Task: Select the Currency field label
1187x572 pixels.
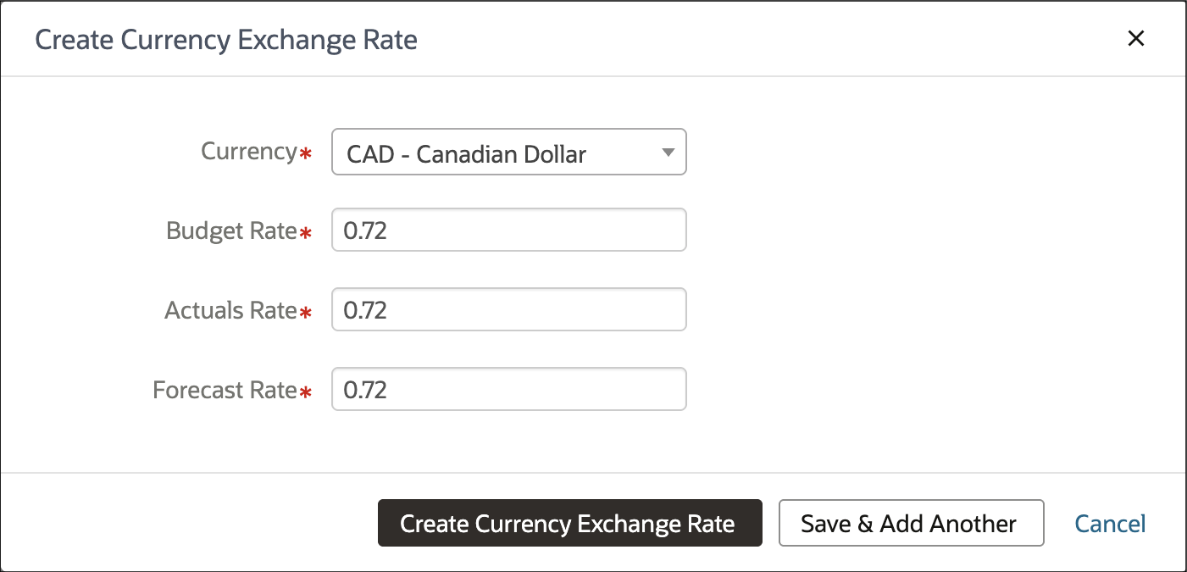Action: tap(249, 151)
